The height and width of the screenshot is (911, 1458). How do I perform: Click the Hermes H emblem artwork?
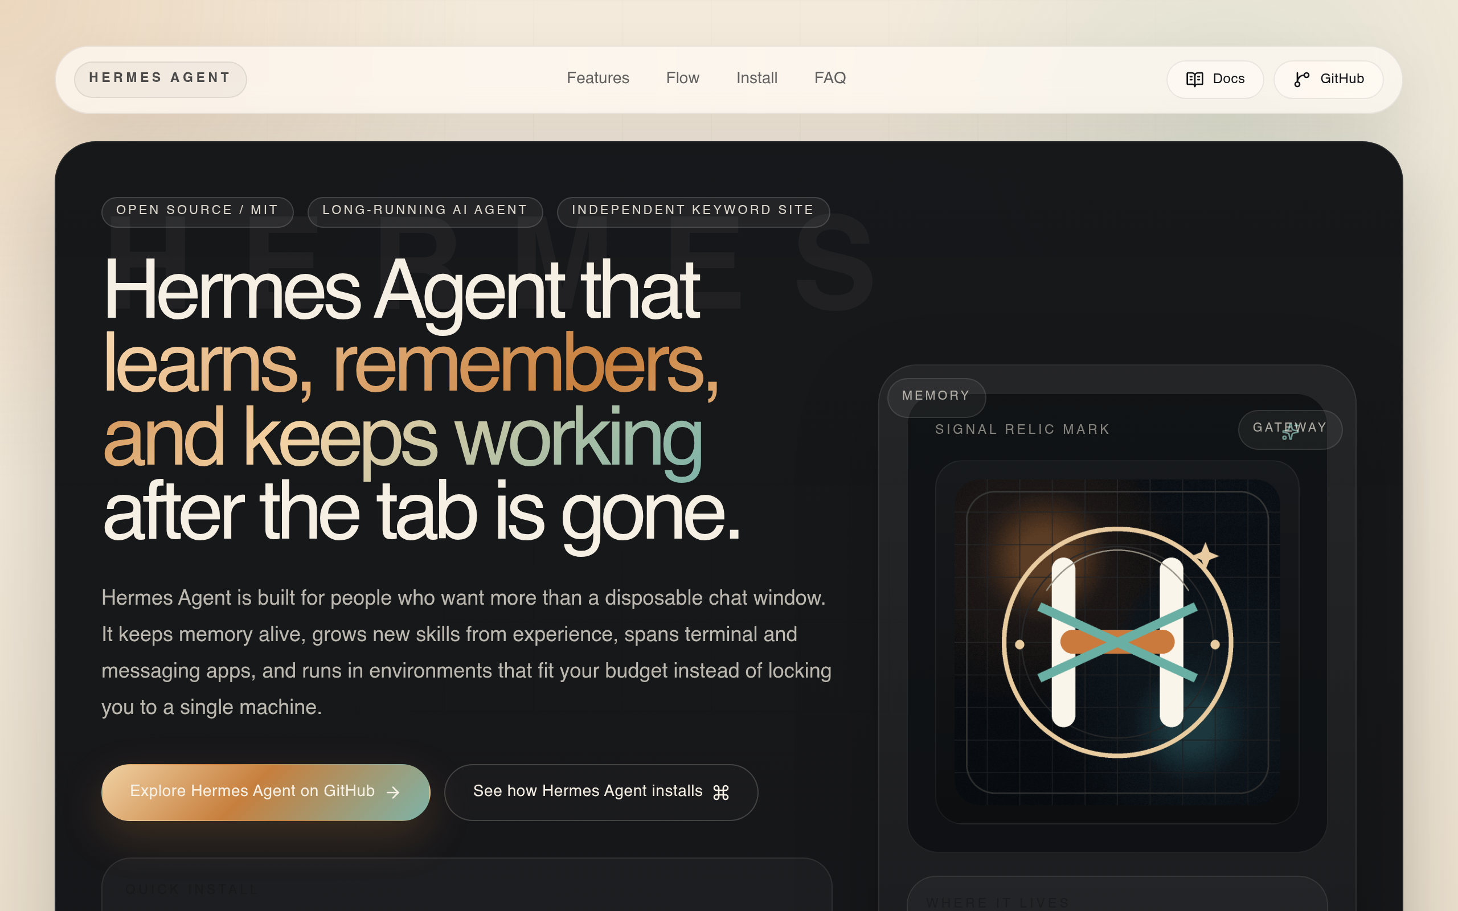(1117, 642)
